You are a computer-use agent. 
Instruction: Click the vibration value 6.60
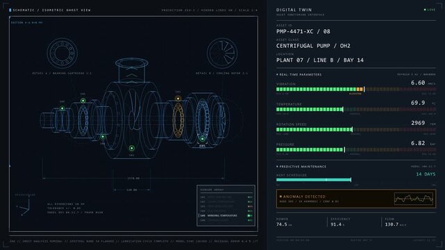click(x=418, y=83)
